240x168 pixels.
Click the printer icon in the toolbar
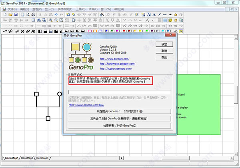pyautogui.click(x=33, y=15)
